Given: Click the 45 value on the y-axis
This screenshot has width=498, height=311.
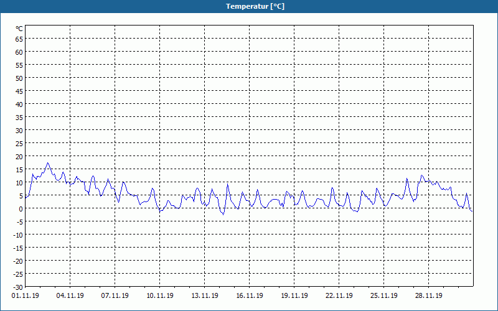Looking at the screenshot, I should point(19,91).
